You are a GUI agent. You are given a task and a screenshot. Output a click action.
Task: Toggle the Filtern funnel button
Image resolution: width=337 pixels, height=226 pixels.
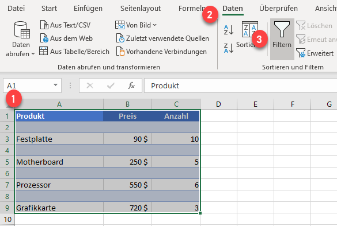click(x=282, y=39)
